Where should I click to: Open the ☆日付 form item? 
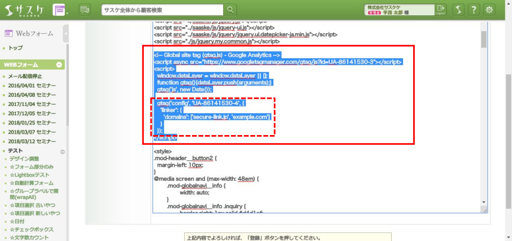[17, 222]
